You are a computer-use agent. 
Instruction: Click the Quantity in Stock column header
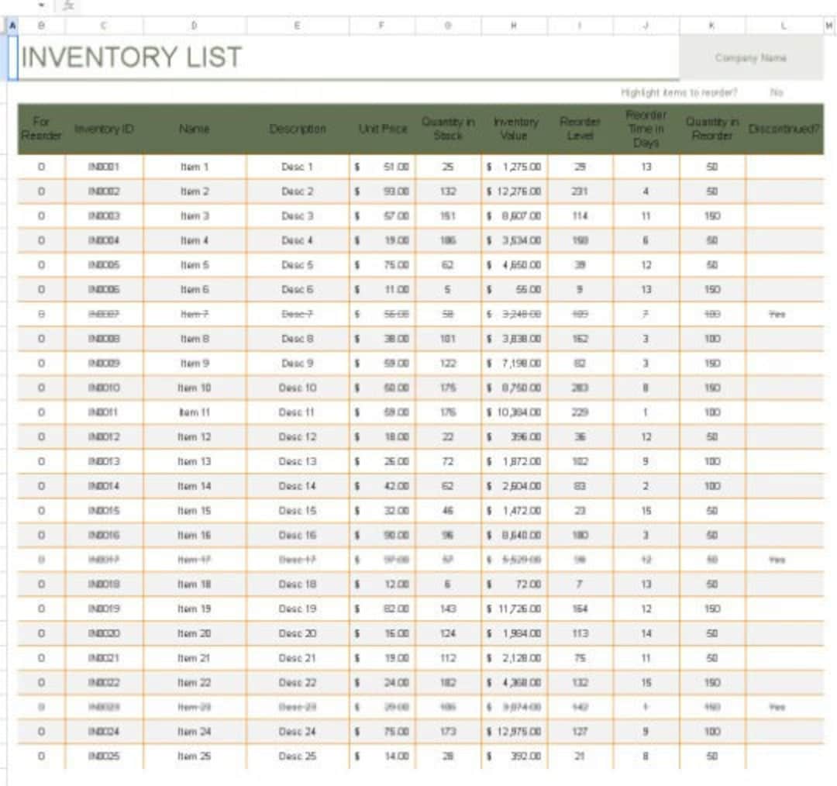pos(447,129)
